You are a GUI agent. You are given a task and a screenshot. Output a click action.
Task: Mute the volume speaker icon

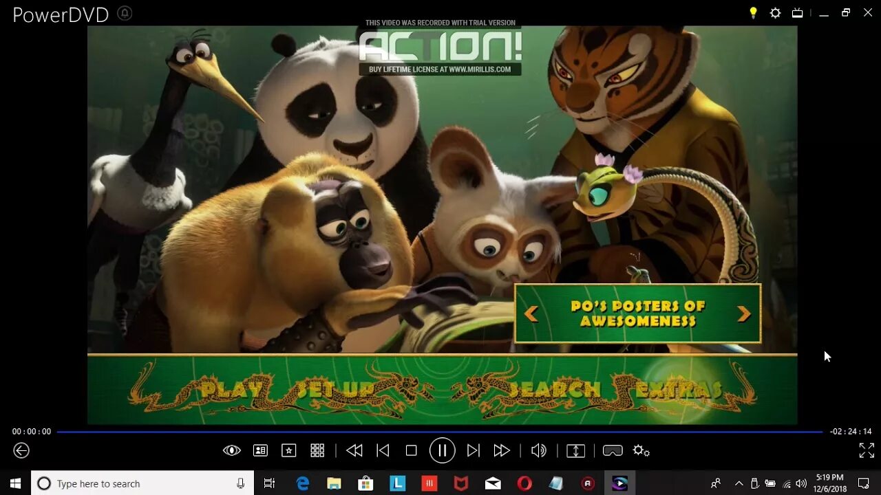[x=538, y=450]
